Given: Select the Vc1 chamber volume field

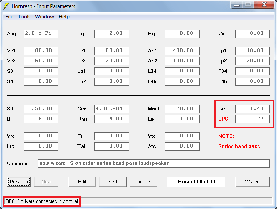Looking at the screenshot, I should pyautogui.click(x=41, y=51).
